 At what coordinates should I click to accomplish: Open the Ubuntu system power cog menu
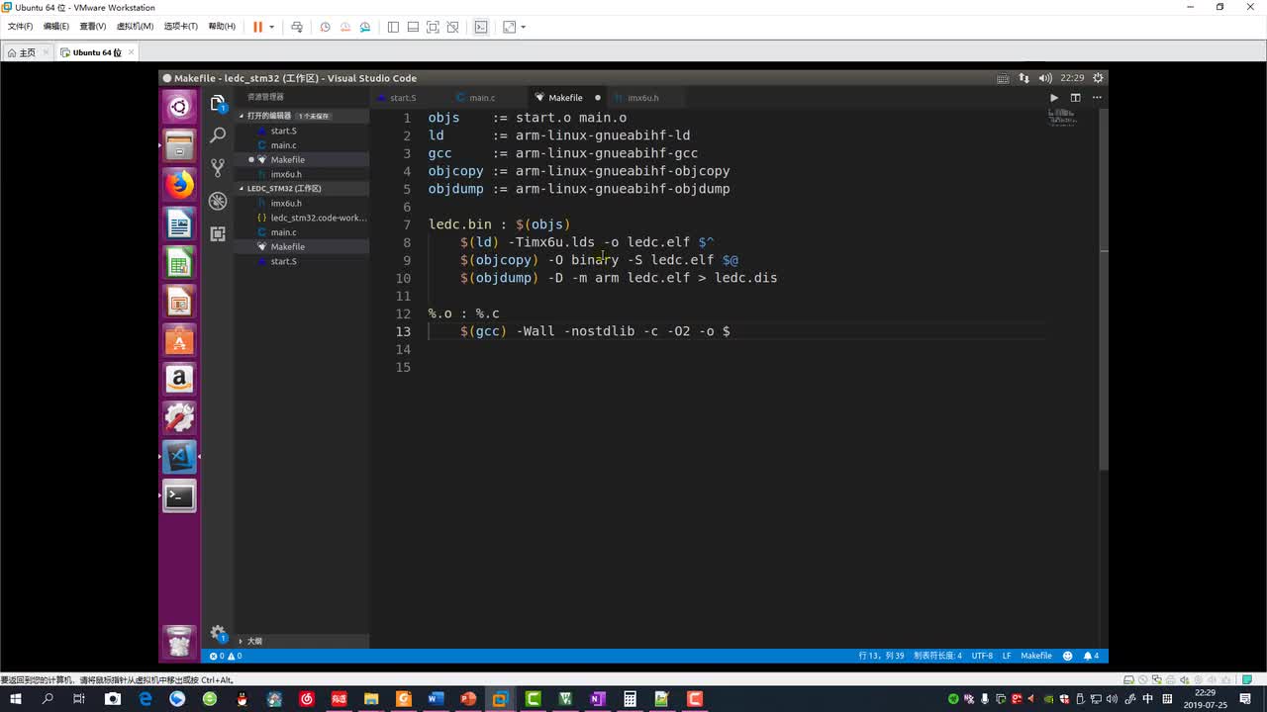click(1098, 78)
